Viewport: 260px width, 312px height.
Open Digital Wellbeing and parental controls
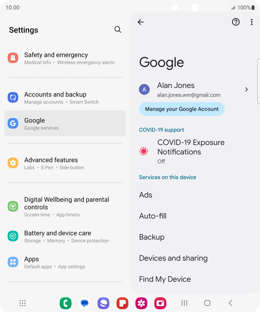[65, 206]
